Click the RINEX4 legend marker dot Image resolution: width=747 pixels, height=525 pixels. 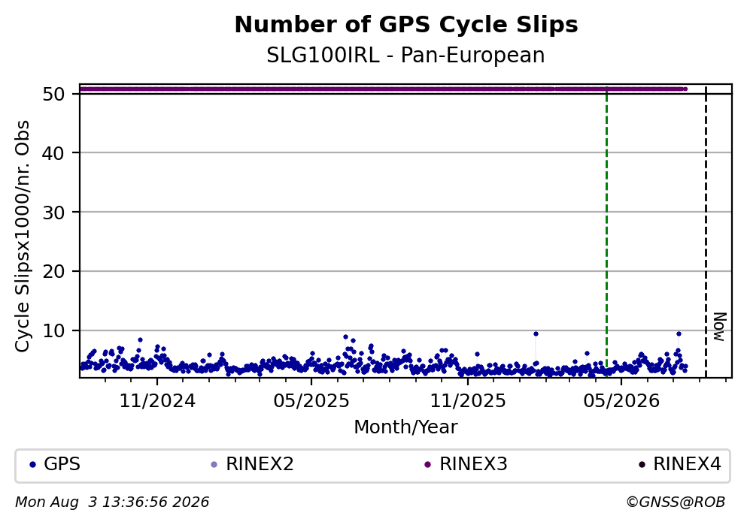(x=641, y=465)
